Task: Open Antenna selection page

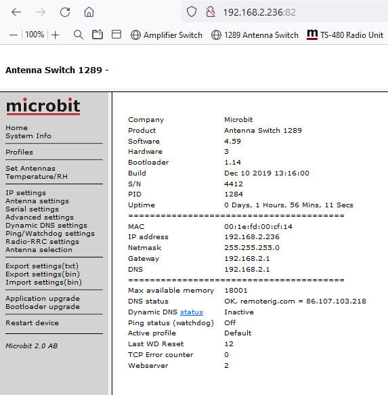Action: [x=39, y=249]
